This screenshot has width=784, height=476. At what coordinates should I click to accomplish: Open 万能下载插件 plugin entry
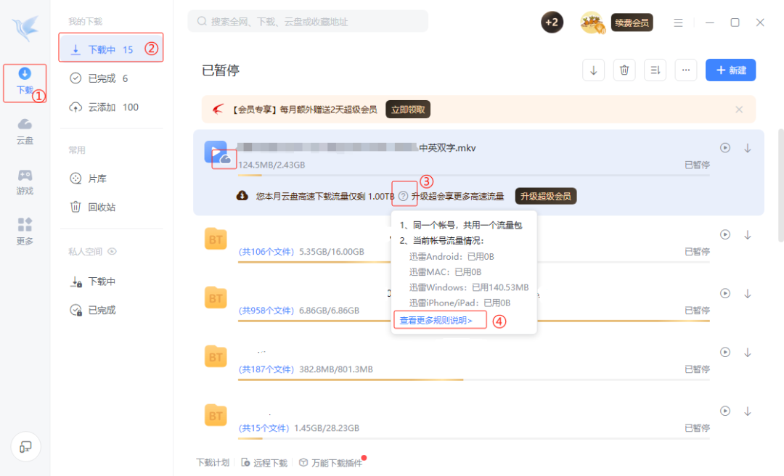[330, 462]
